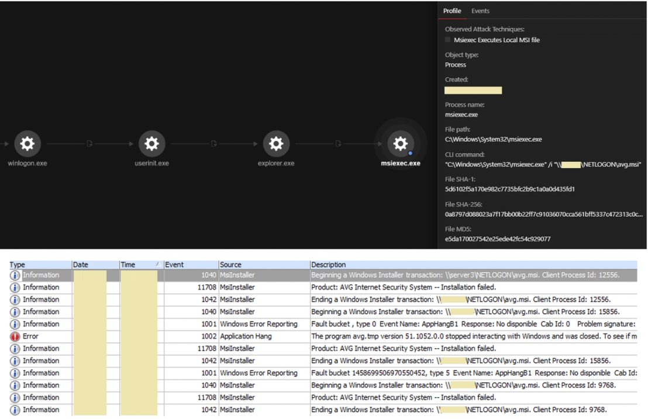The width and height of the screenshot is (648, 419).
Task: Click info icon of Fault bucket type 0 row
Action: click(x=15, y=324)
